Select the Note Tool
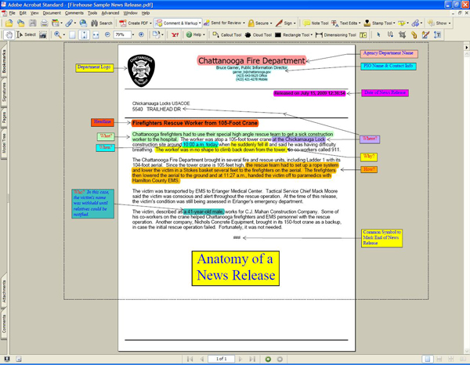Image resolution: width=470 pixels, height=365 pixels. click(316, 23)
